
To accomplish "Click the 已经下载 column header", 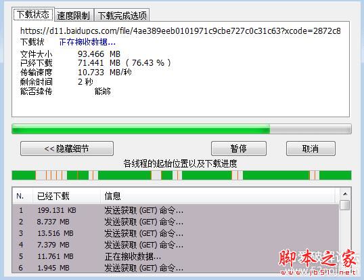I will (66, 196).
